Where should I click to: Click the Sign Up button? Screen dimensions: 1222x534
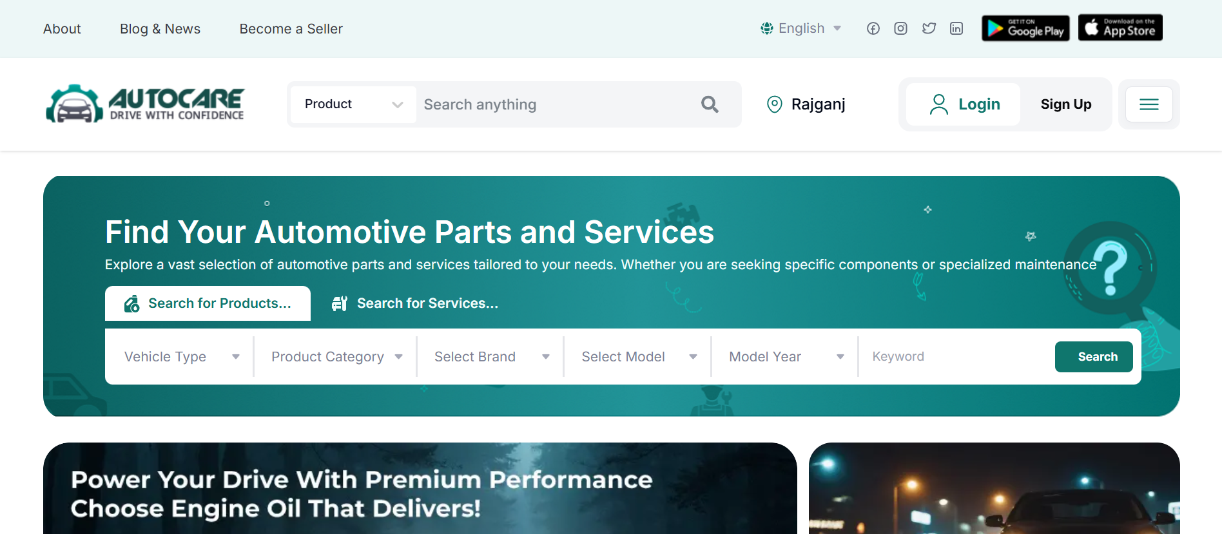click(x=1066, y=104)
